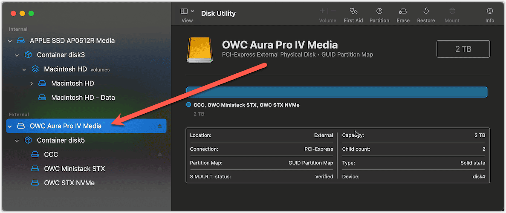The height and width of the screenshot is (213, 506).
Task: Click the Erase disk icon
Action: click(x=402, y=12)
